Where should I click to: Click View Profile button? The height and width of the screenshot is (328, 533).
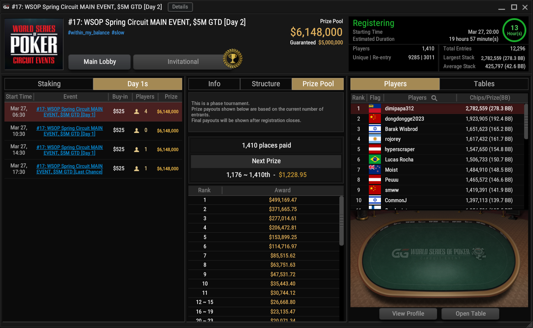click(x=408, y=314)
